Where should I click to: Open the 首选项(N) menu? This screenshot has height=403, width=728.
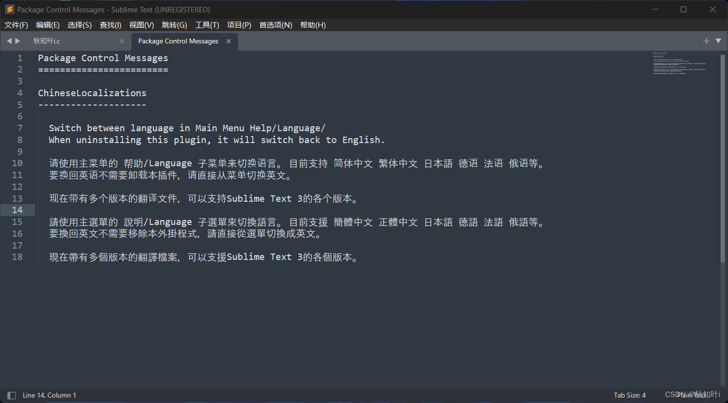(x=276, y=25)
